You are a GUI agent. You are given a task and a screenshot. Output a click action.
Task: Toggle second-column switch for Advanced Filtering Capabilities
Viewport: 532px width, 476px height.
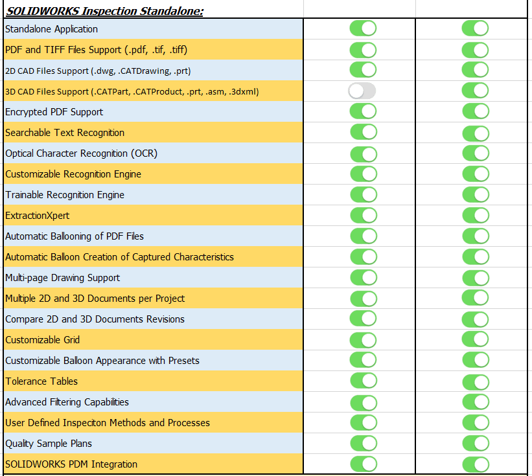[476, 402]
